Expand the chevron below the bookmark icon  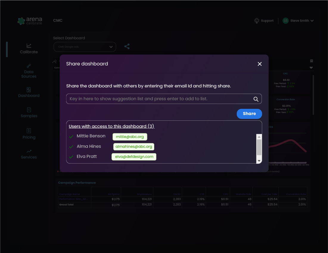click(311, 67)
